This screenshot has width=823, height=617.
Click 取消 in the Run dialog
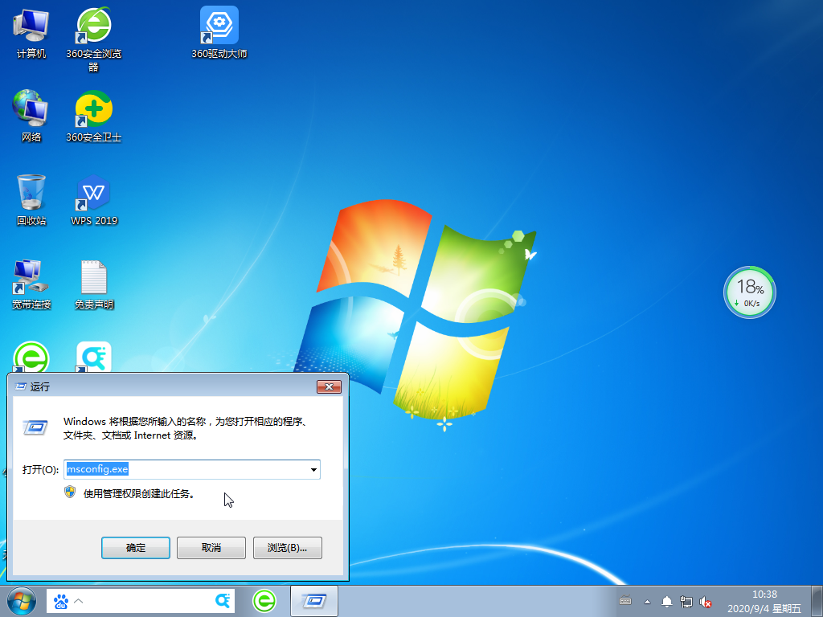(211, 548)
